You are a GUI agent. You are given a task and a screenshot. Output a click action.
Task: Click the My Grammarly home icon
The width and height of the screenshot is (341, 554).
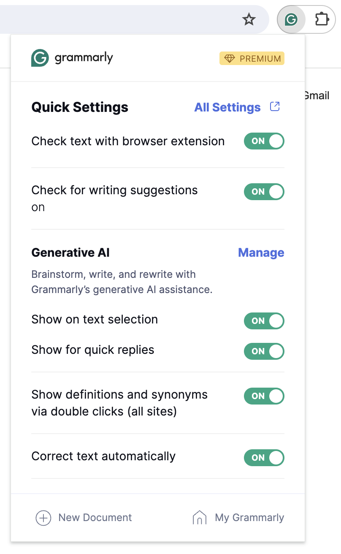[x=200, y=518]
